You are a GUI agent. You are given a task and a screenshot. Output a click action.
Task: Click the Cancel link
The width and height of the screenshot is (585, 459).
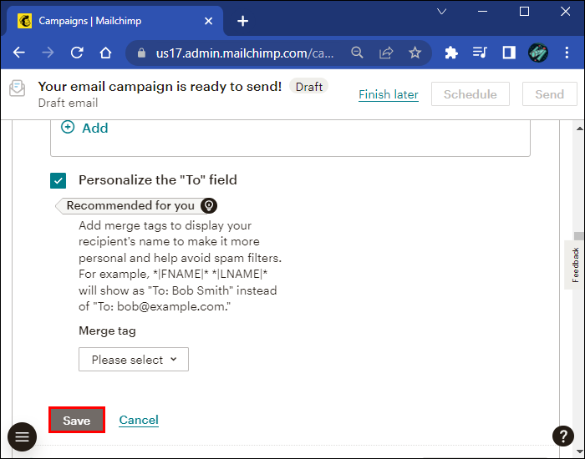pos(139,421)
